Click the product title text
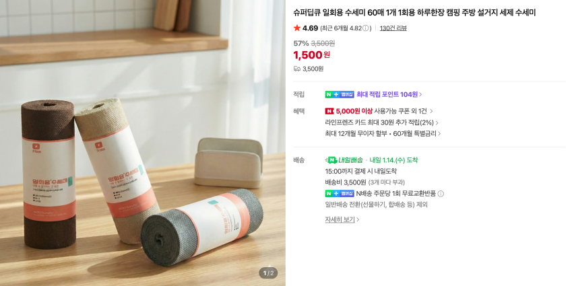 [414, 13]
